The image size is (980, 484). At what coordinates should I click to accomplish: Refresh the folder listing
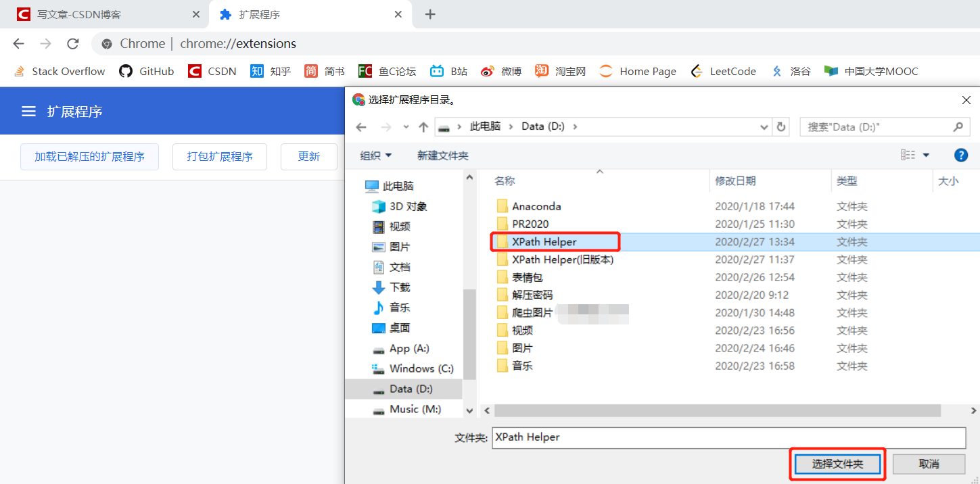pyautogui.click(x=780, y=126)
